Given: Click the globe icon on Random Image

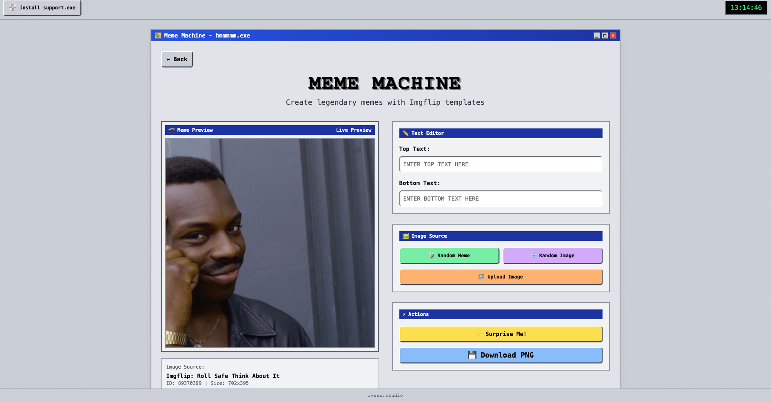Looking at the screenshot, I should pyautogui.click(x=533, y=256).
